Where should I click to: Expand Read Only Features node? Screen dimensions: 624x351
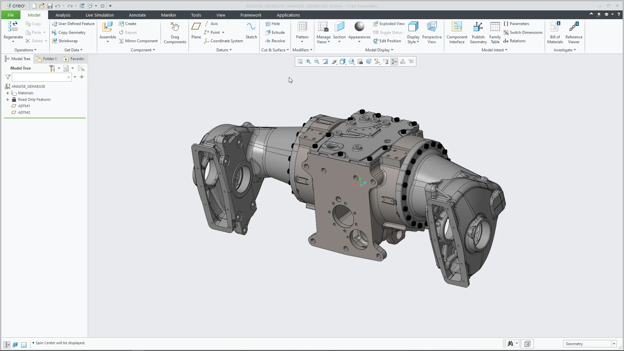click(8, 99)
